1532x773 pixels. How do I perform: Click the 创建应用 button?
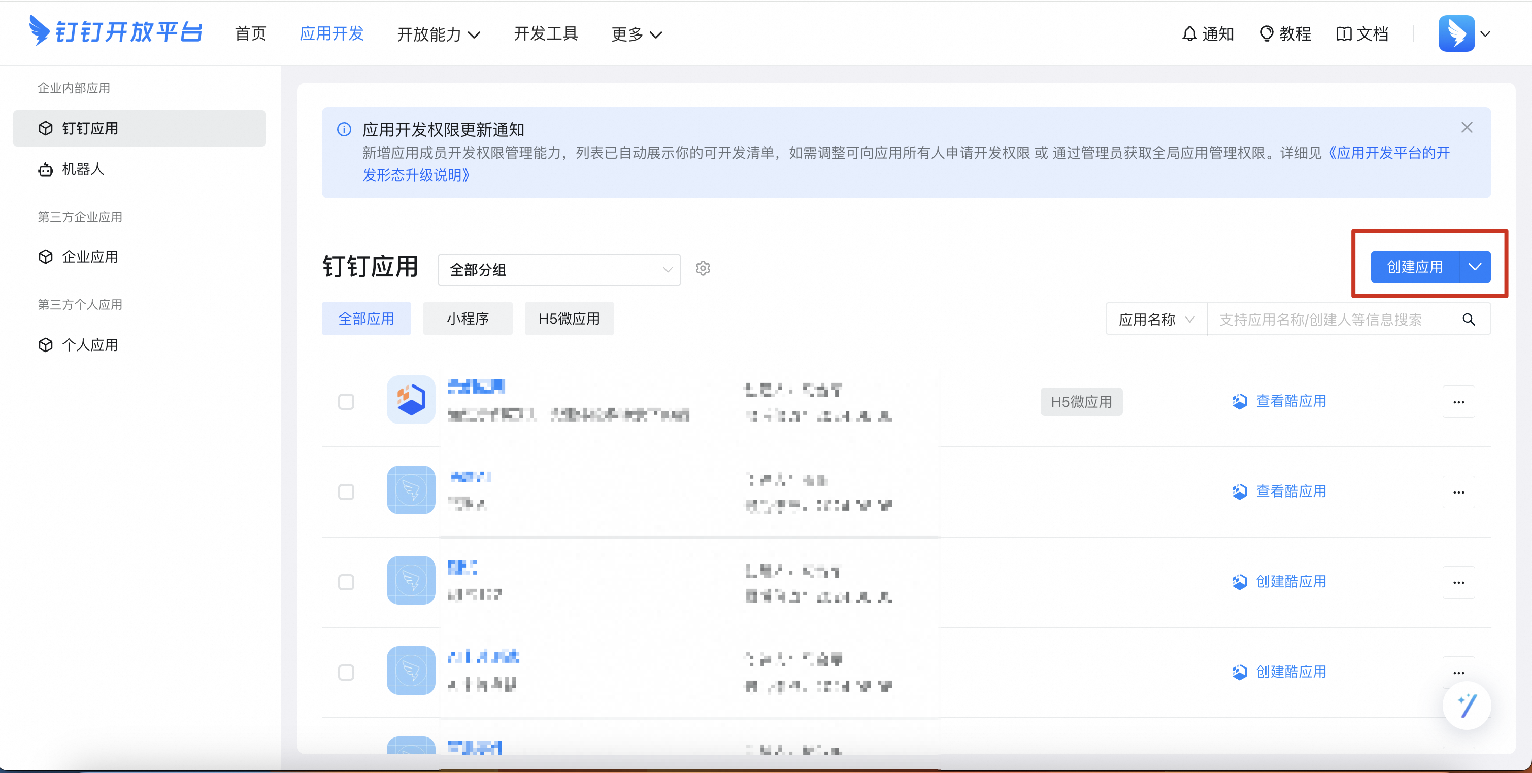pyautogui.click(x=1414, y=267)
